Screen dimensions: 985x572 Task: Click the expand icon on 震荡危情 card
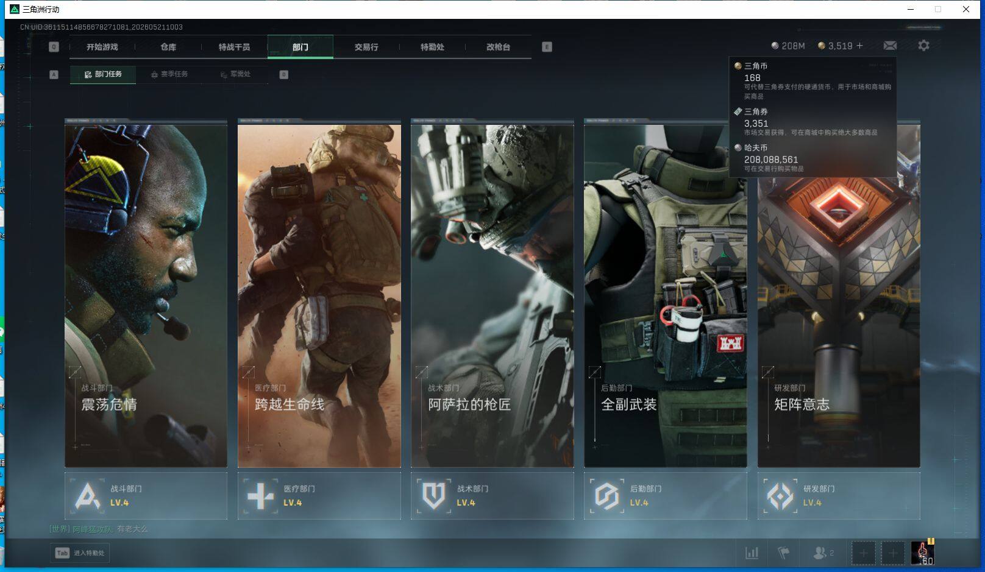pos(75,372)
